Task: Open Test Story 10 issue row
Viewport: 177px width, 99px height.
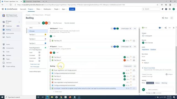Action: tap(93, 41)
